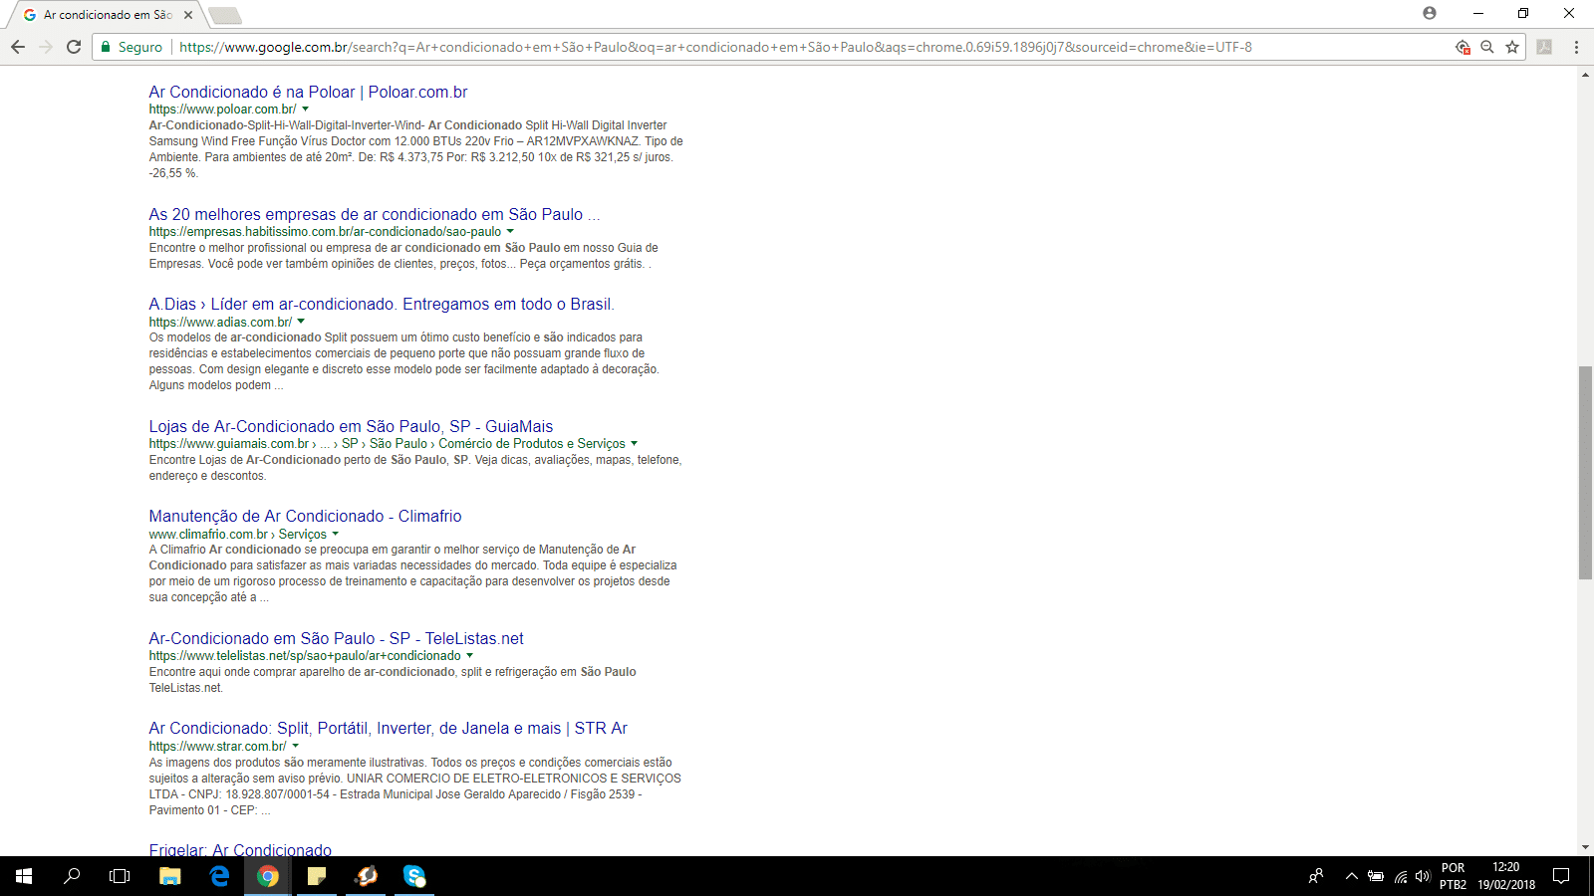Reload the Google results page
Viewport: 1594px width, 896px height.
(x=74, y=47)
